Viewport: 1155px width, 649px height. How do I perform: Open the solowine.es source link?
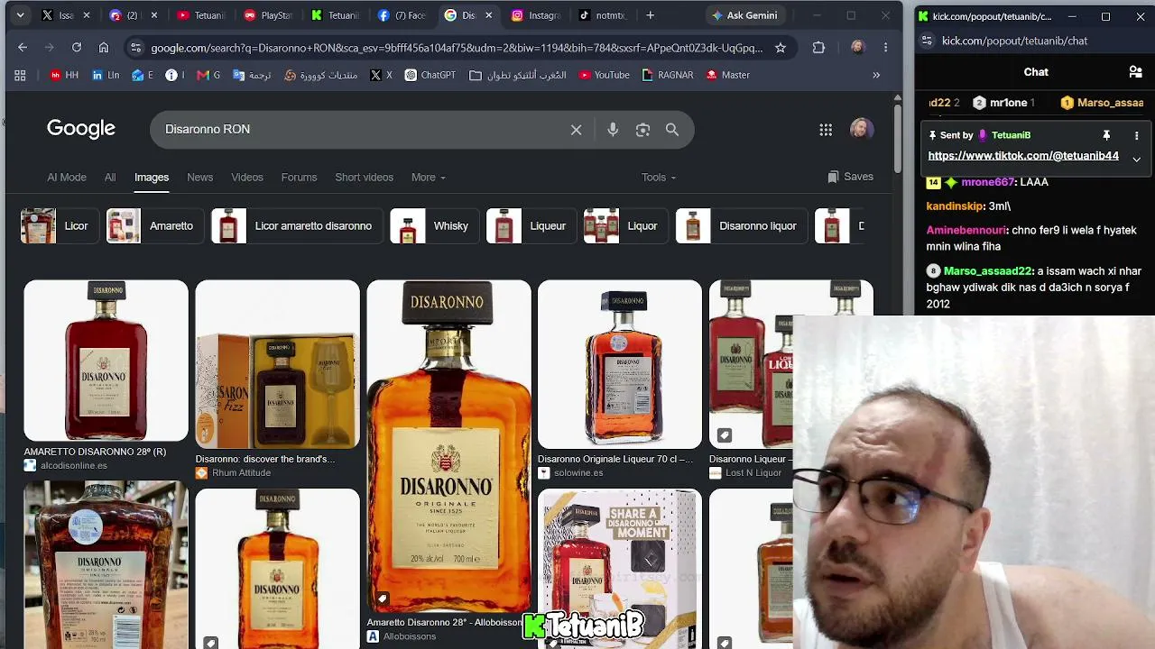point(578,473)
